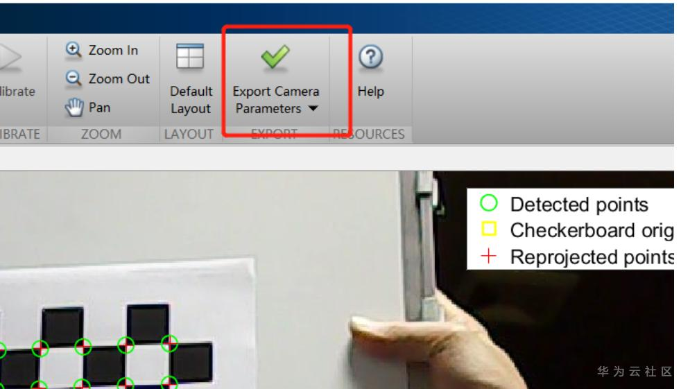The height and width of the screenshot is (389, 681).
Task: Click green circle Detected points legend marker
Action: 489,203
